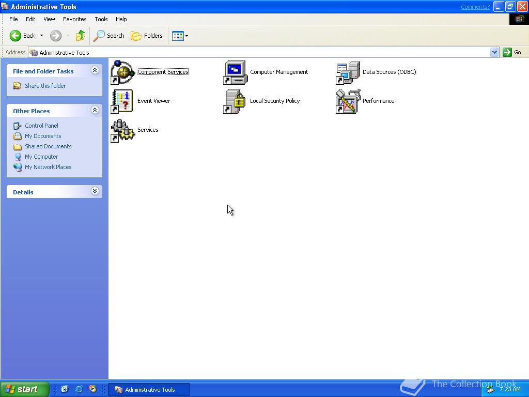The height and width of the screenshot is (397, 529).
Task: Select the Local Security Policy label text
Action: tap(275, 101)
